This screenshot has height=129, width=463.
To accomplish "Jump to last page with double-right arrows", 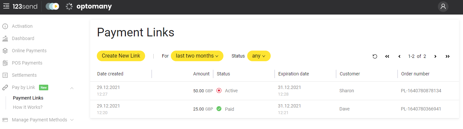I will [447, 56].
